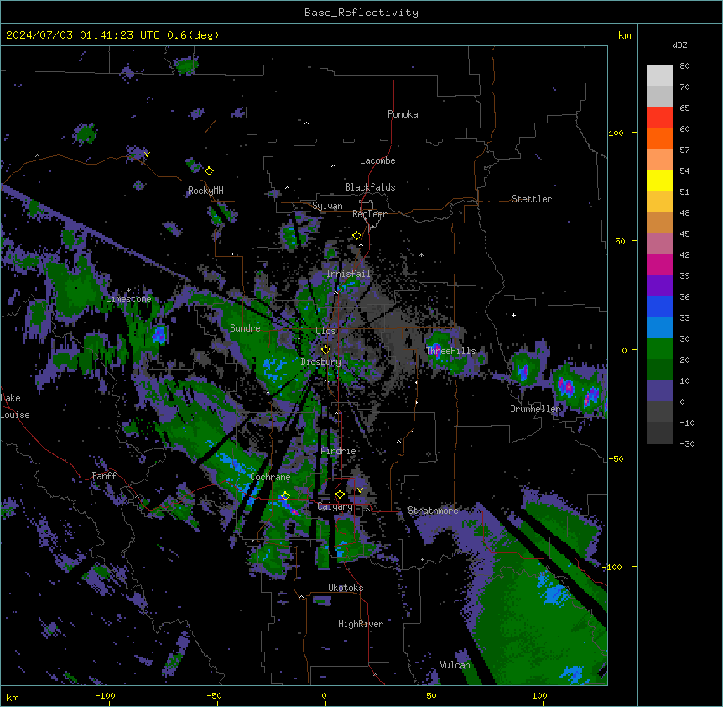The image size is (723, 707).
Task: Click the yellow V marker northwest of RockyMH
Action: pyautogui.click(x=147, y=154)
